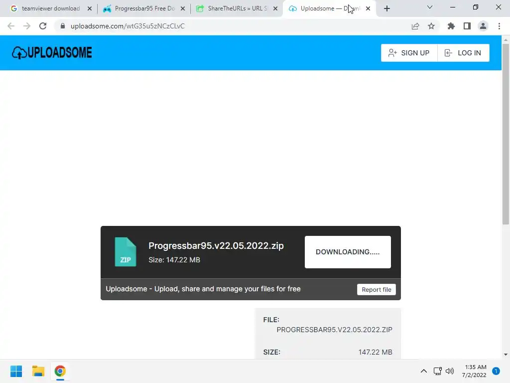Switch to the ShareTheURLs tab
Image resolution: width=510 pixels, height=383 pixels.
(237, 8)
